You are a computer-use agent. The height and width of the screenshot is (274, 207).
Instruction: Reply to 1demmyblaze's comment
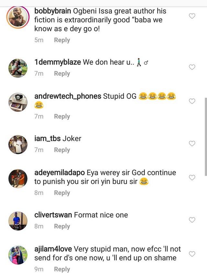[x=62, y=74]
